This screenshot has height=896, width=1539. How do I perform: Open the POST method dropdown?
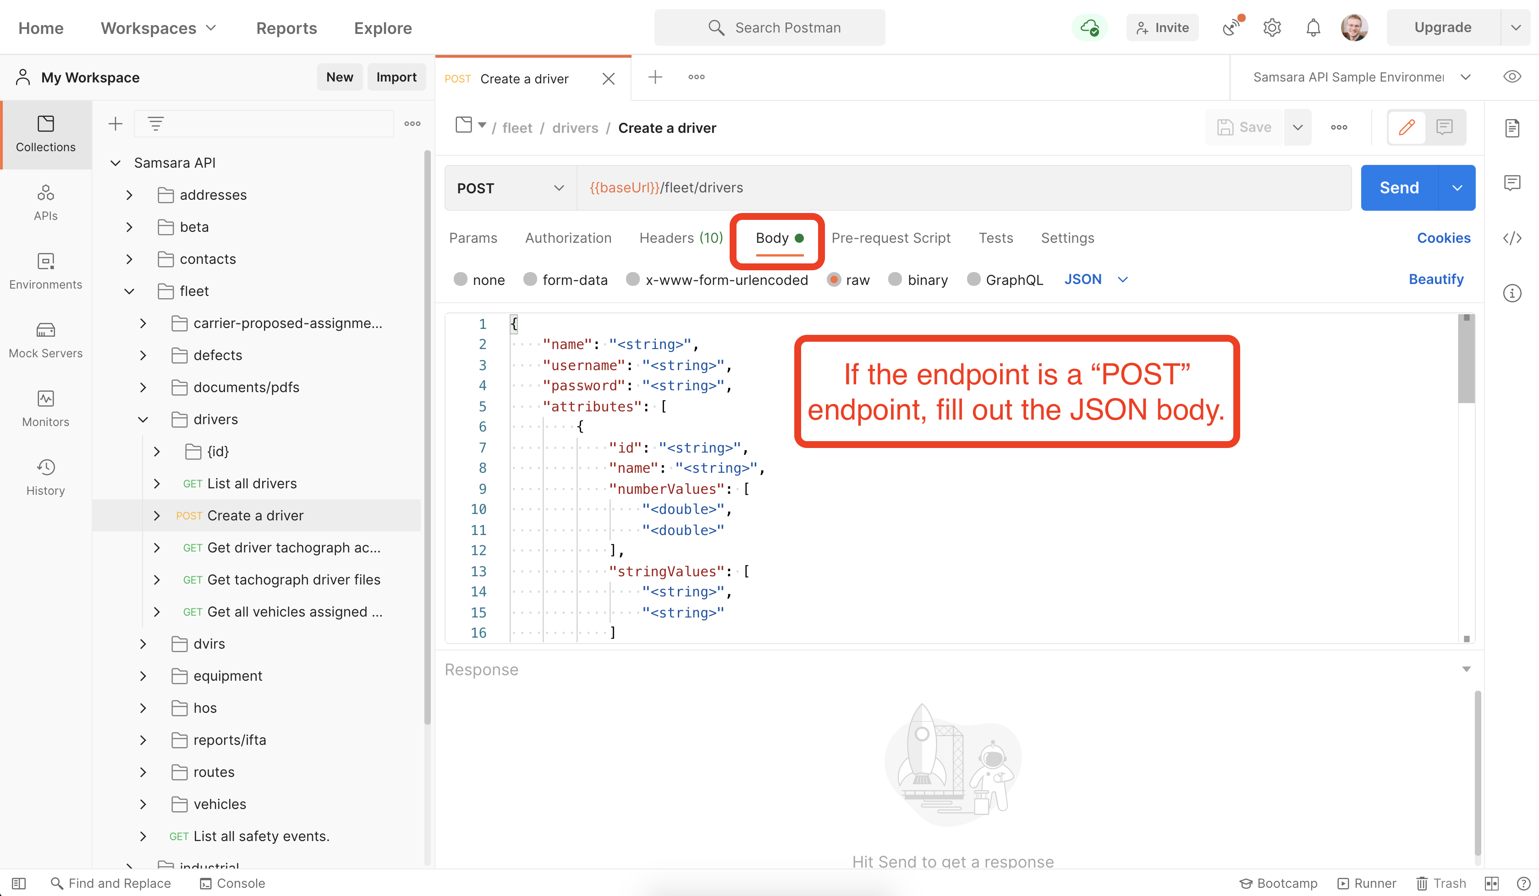click(510, 188)
